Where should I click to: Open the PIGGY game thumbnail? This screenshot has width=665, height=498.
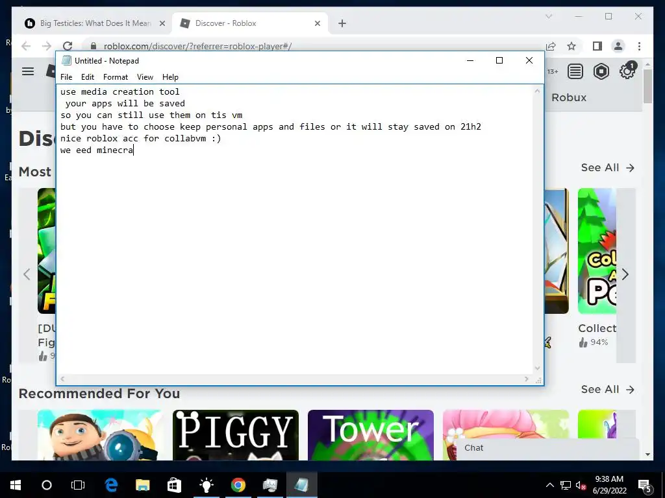[x=235, y=435]
